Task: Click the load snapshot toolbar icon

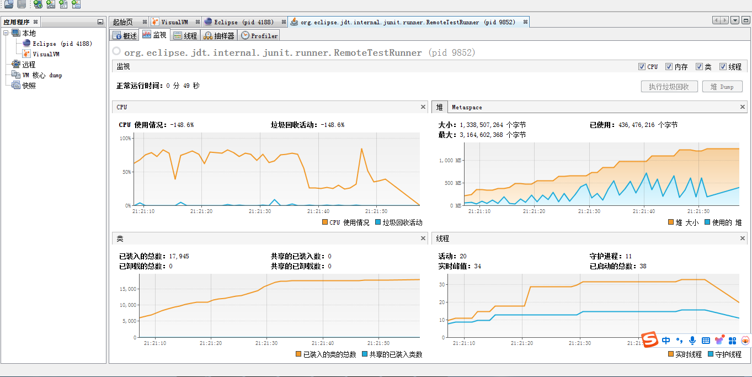Action: 9,4
